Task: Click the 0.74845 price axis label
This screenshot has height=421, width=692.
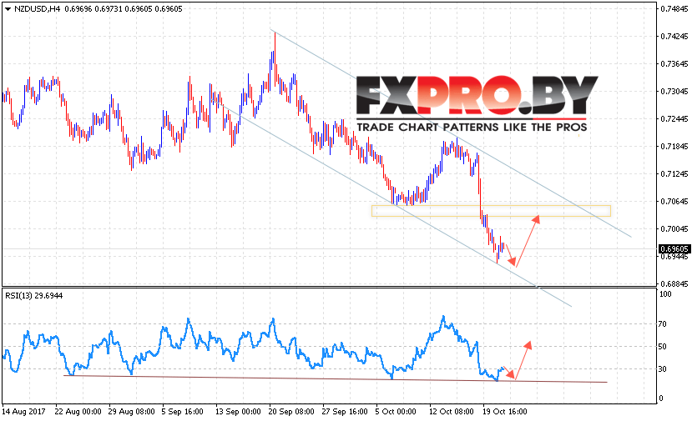Action: [674, 9]
